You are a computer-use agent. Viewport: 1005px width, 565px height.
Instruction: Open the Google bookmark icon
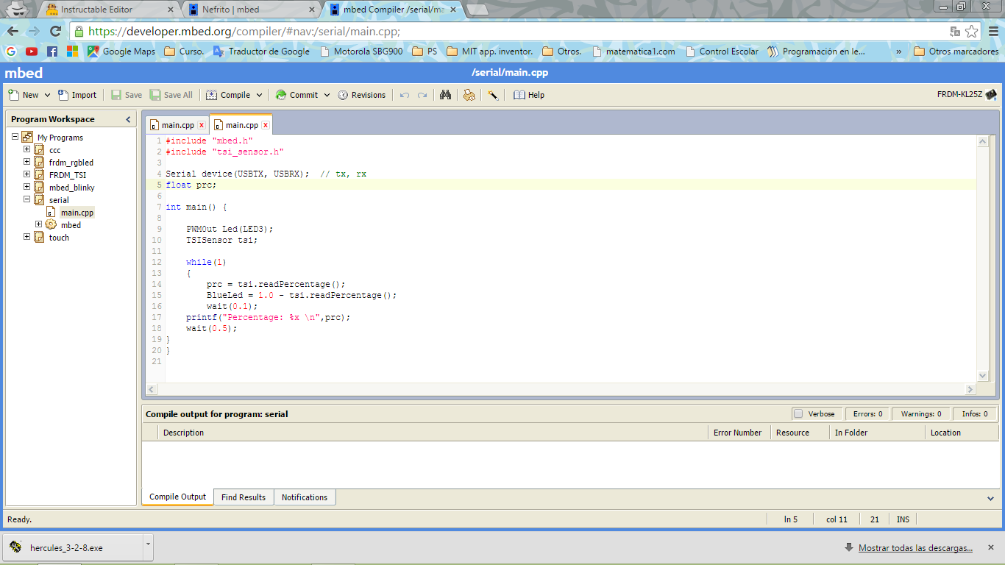pyautogui.click(x=10, y=51)
